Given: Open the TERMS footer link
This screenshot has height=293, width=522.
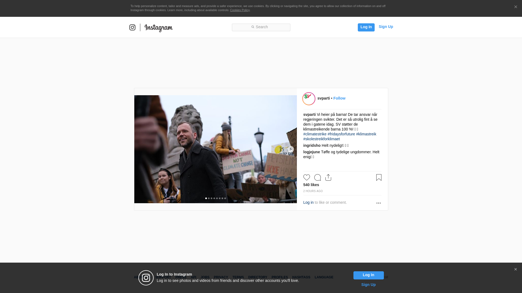Looking at the screenshot, I should pyautogui.click(x=238, y=277).
